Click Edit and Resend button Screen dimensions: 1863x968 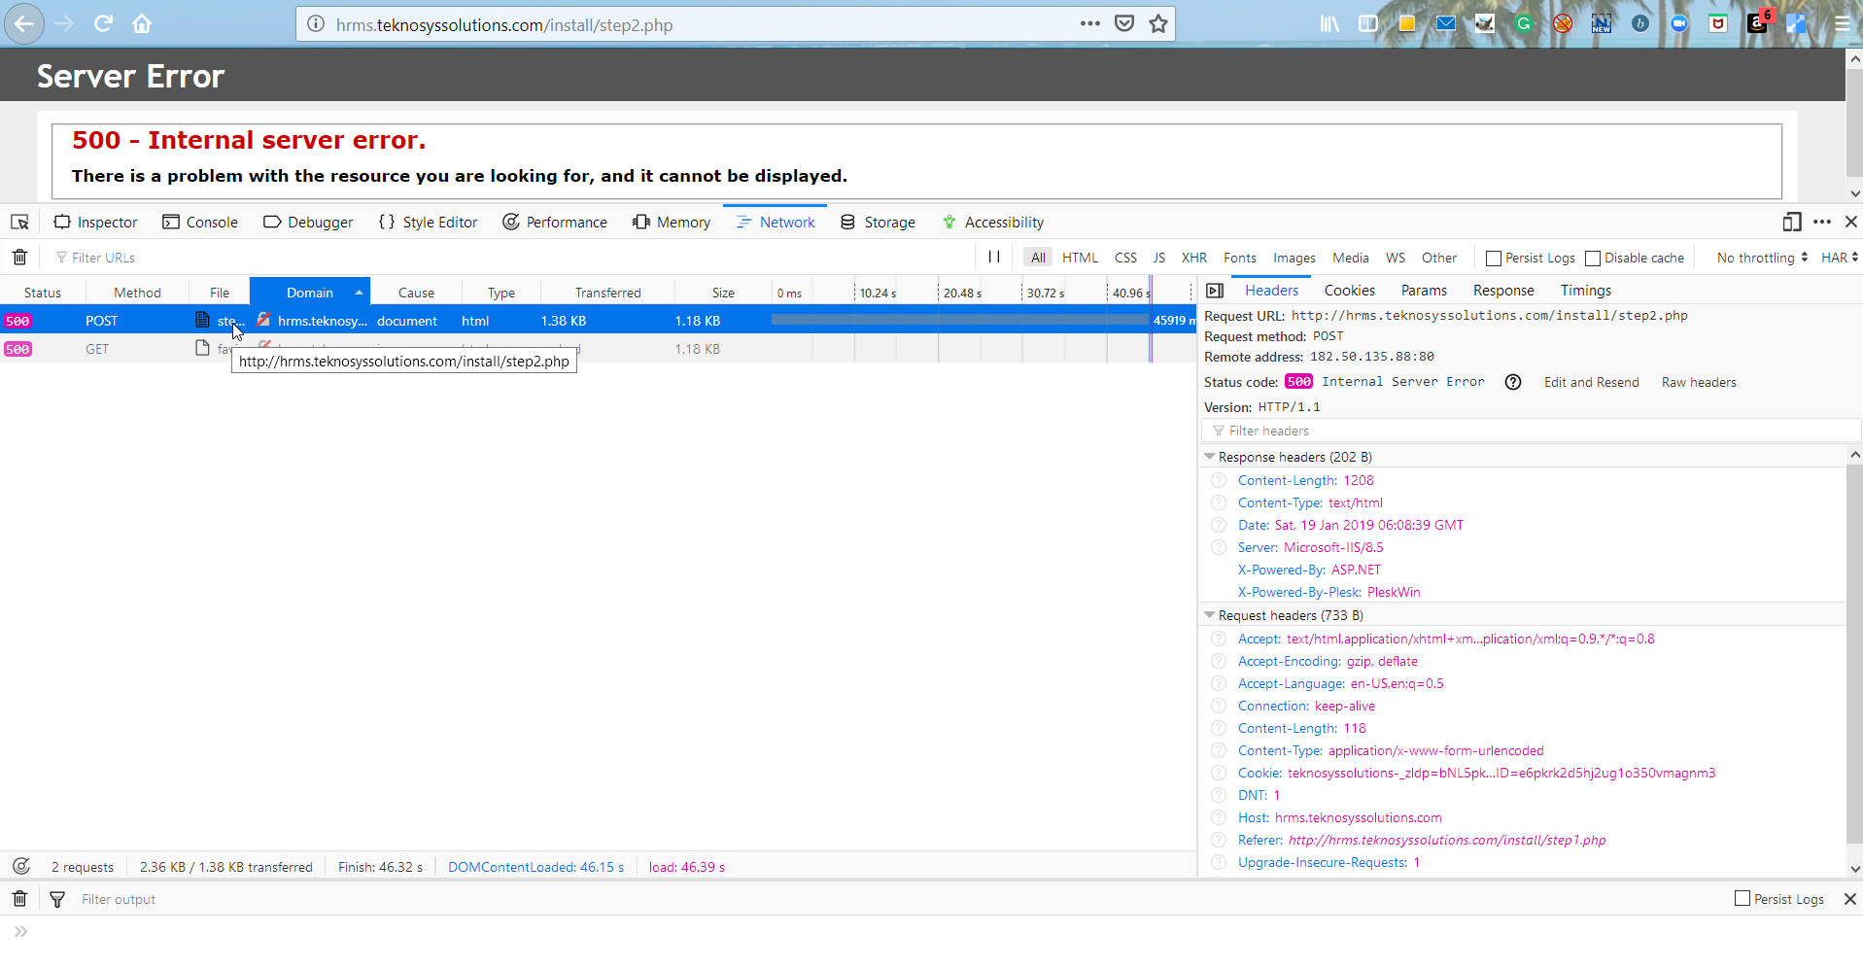click(x=1591, y=382)
